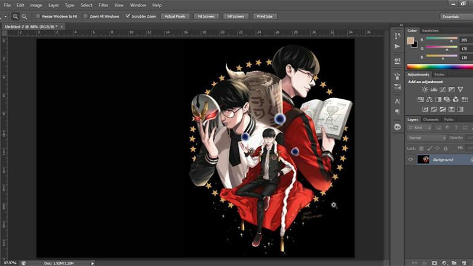Screen dimensions: 473x266
Task: Click the Print Size button
Action: point(265,17)
